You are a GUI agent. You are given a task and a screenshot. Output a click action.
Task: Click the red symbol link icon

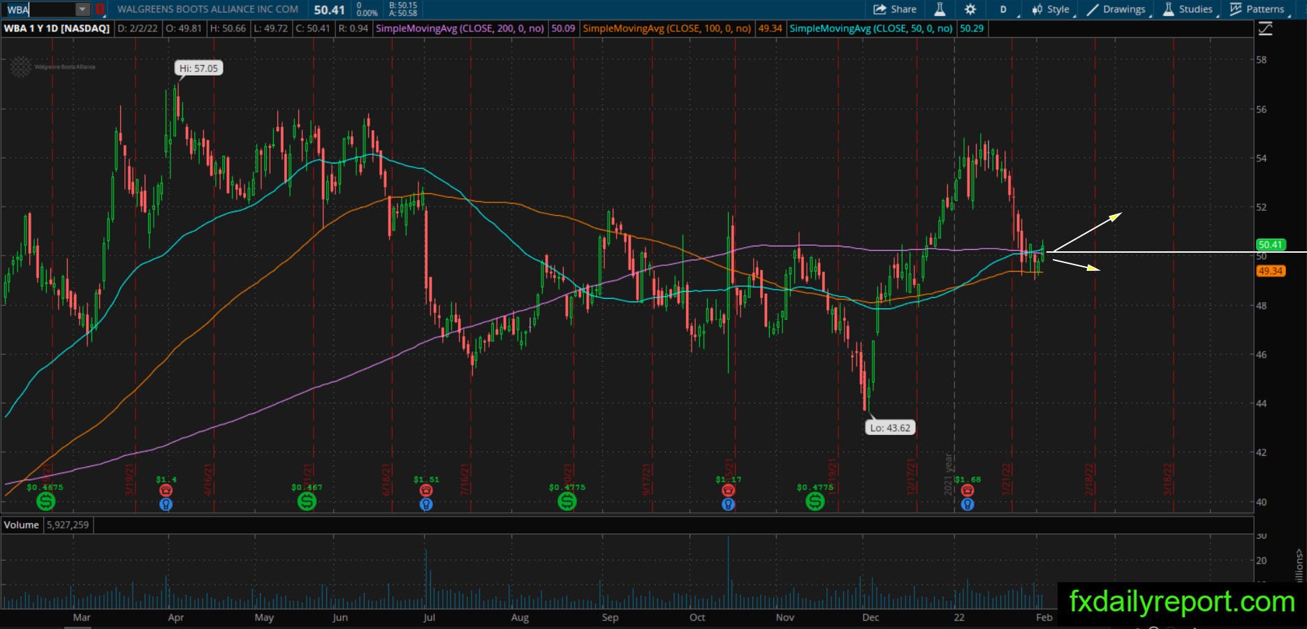100,9
